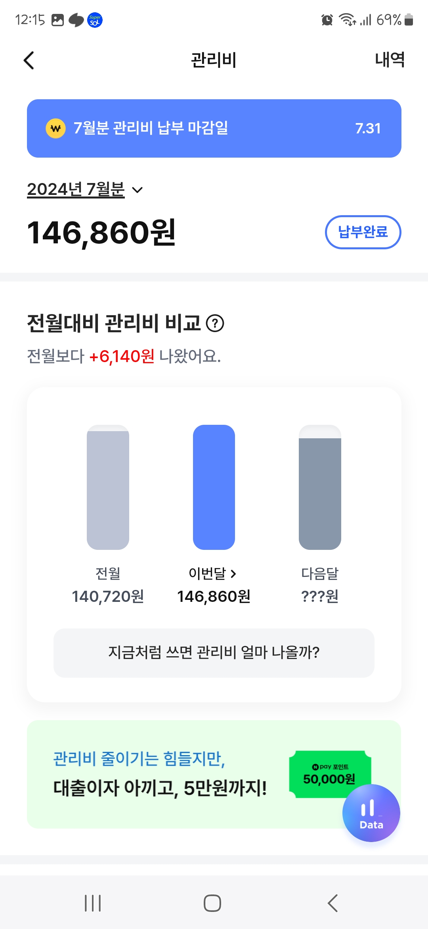428x929 pixels.
Task: Select the blue 이번달 bar
Action: pos(214,488)
